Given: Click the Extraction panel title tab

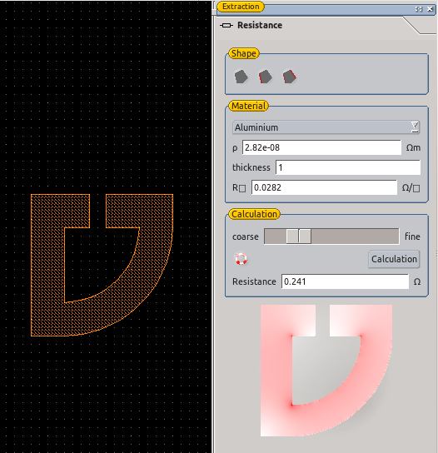Looking at the screenshot, I should tap(241, 7).
